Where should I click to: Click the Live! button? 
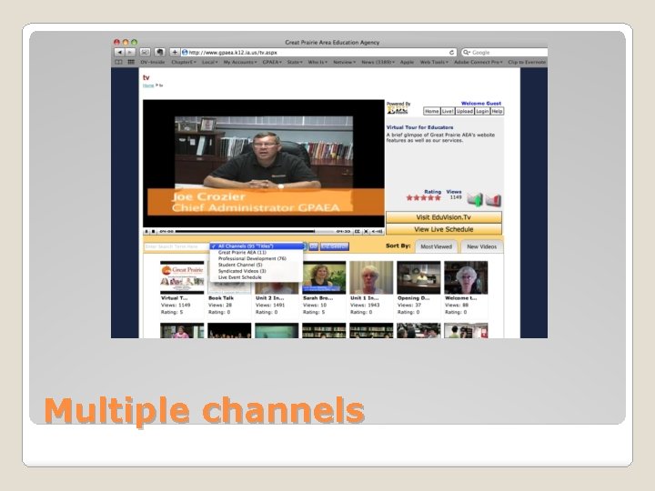pos(448,111)
